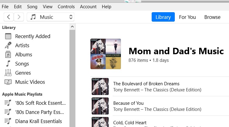
Task: Open the File menu
Action: 5,7
